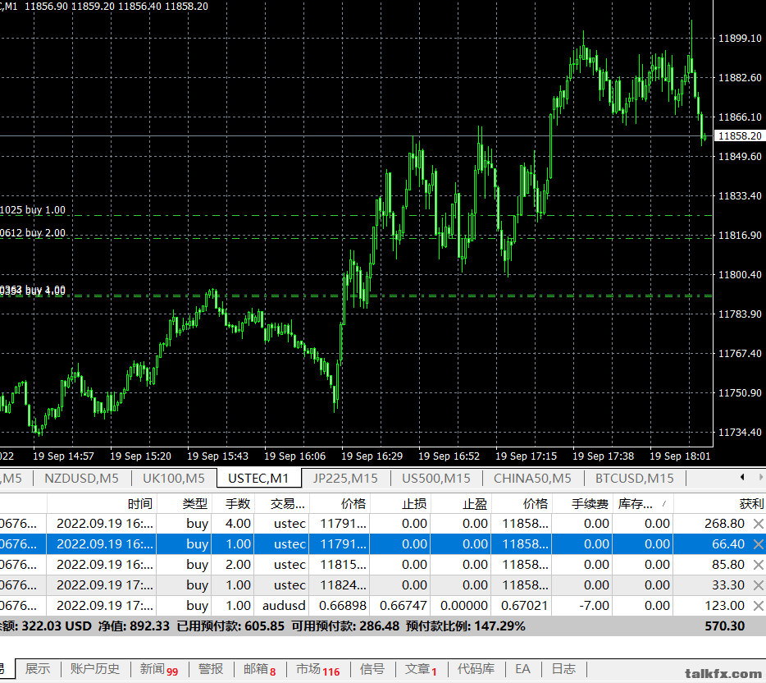Close the audusd buy order
The height and width of the screenshot is (683, 766).
(758, 606)
